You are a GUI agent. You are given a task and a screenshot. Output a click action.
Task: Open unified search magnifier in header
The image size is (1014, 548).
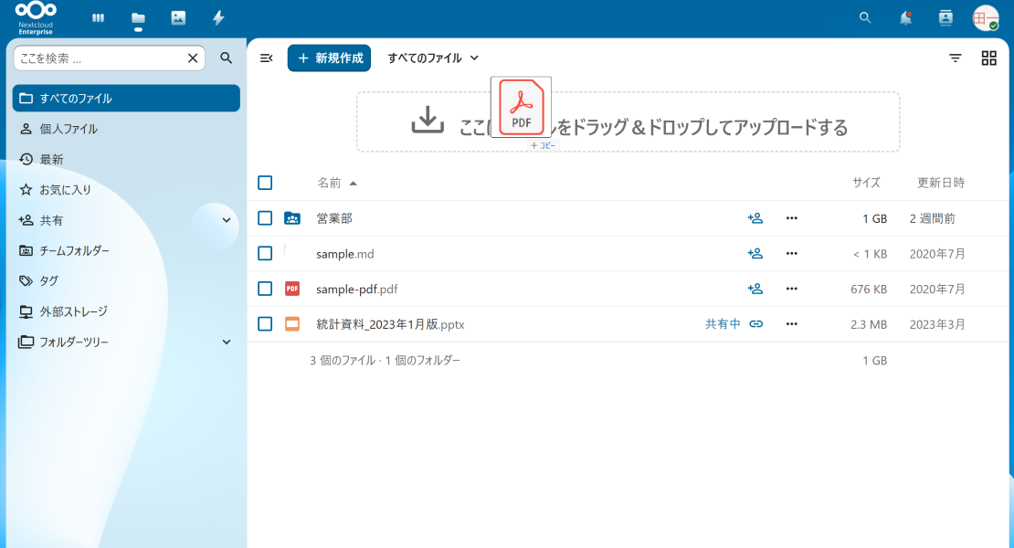(865, 18)
